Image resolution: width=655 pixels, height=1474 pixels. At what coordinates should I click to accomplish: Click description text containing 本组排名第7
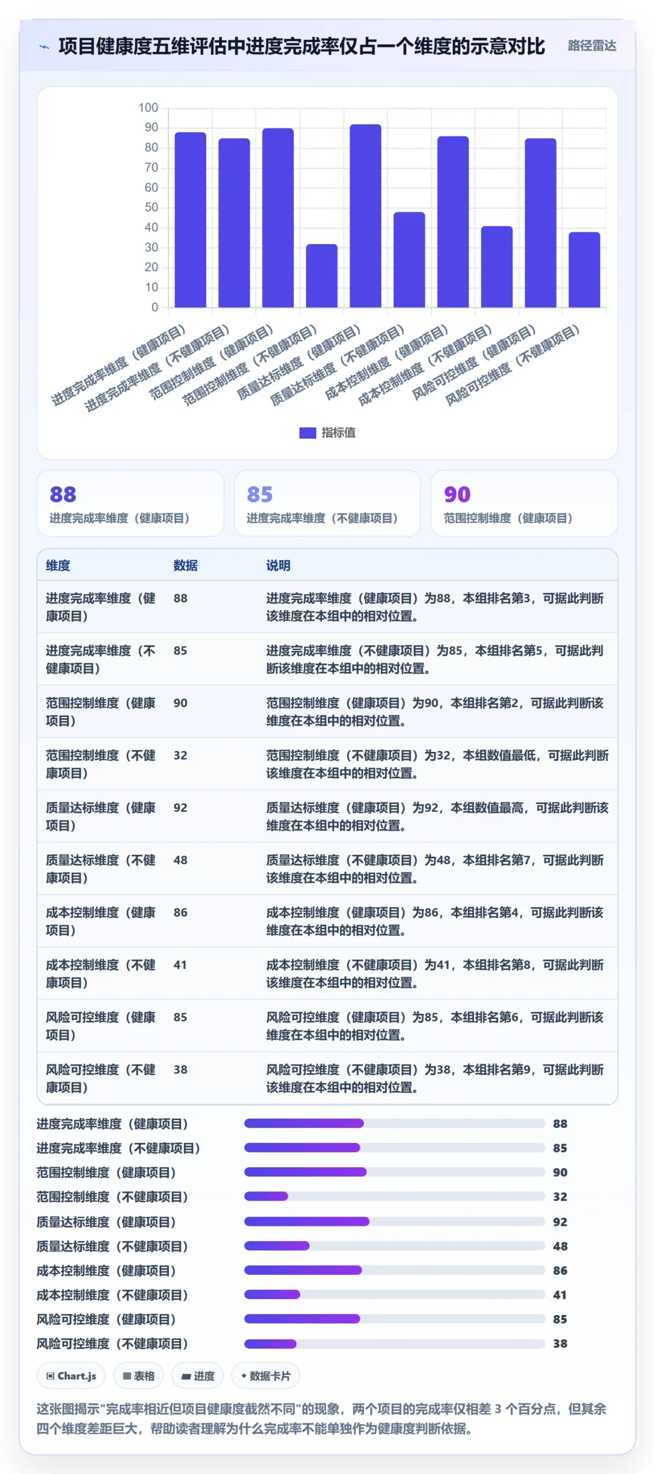(435, 869)
